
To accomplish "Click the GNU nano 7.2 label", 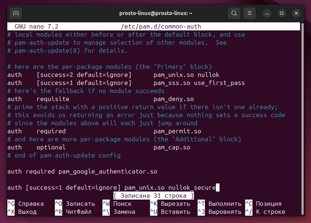I will 37,27.
